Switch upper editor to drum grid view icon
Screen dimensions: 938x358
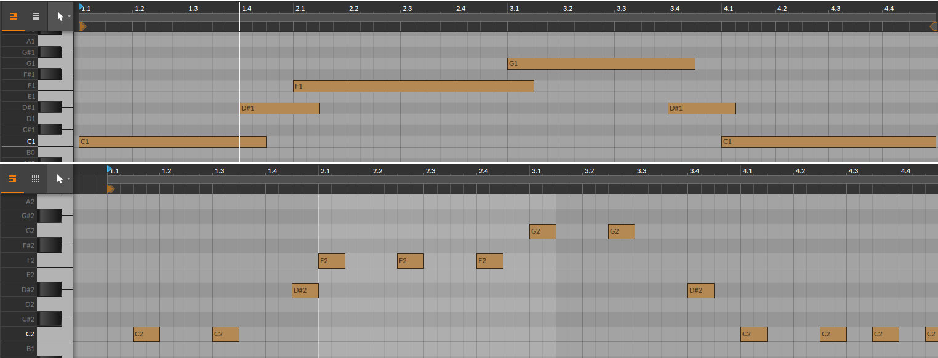click(36, 17)
